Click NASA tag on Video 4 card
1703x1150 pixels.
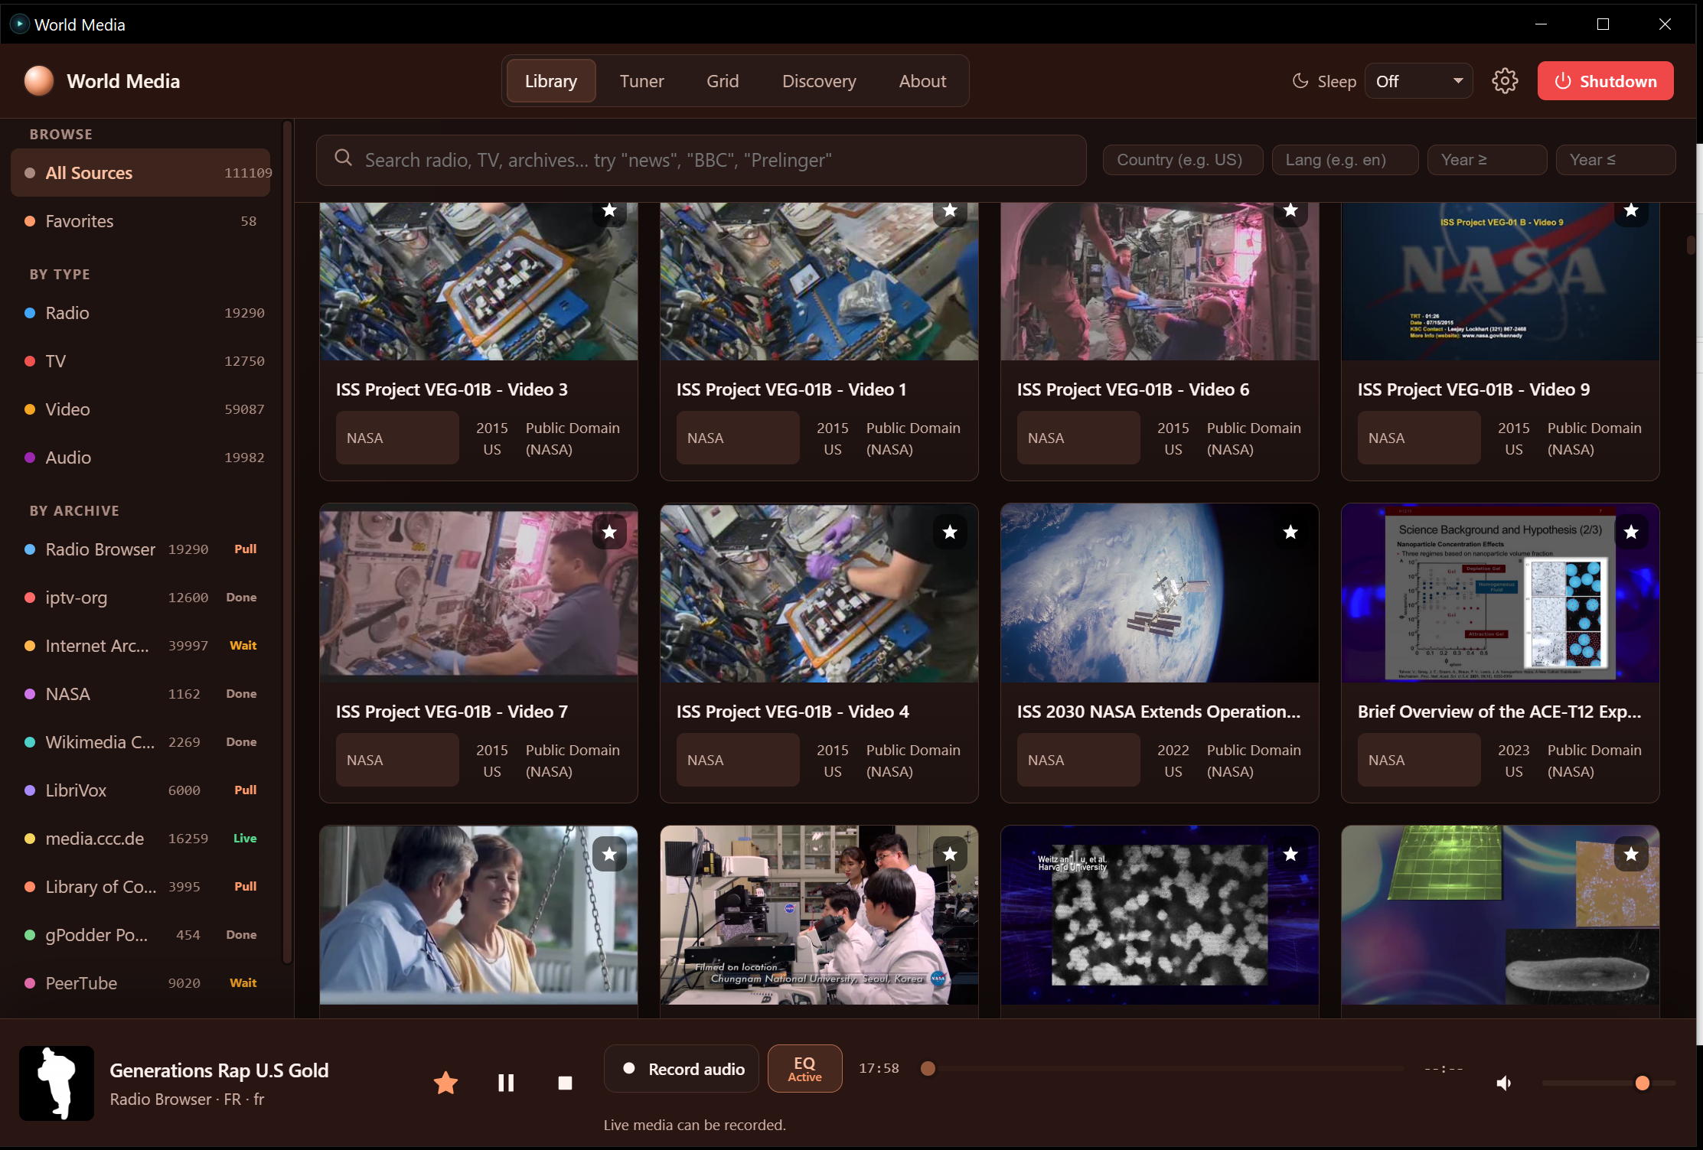(738, 760)
